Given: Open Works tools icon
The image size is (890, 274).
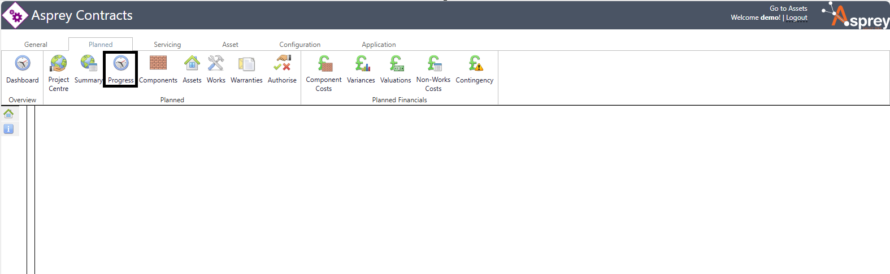Looking at the screenshot, I should tap(216, 63).
